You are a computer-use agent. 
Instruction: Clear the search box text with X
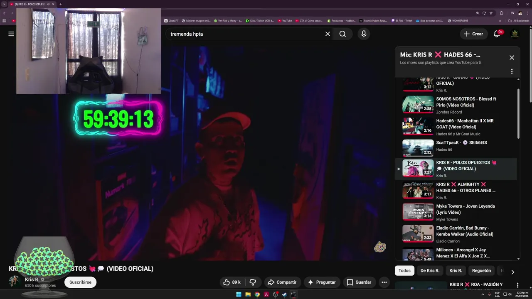click(328, 34)
